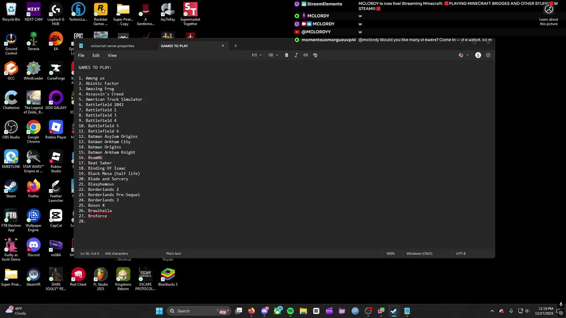This screenshot has width=566, height=318.
Task: Expand the Copilot dropdown arrow in Notepad
Action: click(x=467, y=55)
